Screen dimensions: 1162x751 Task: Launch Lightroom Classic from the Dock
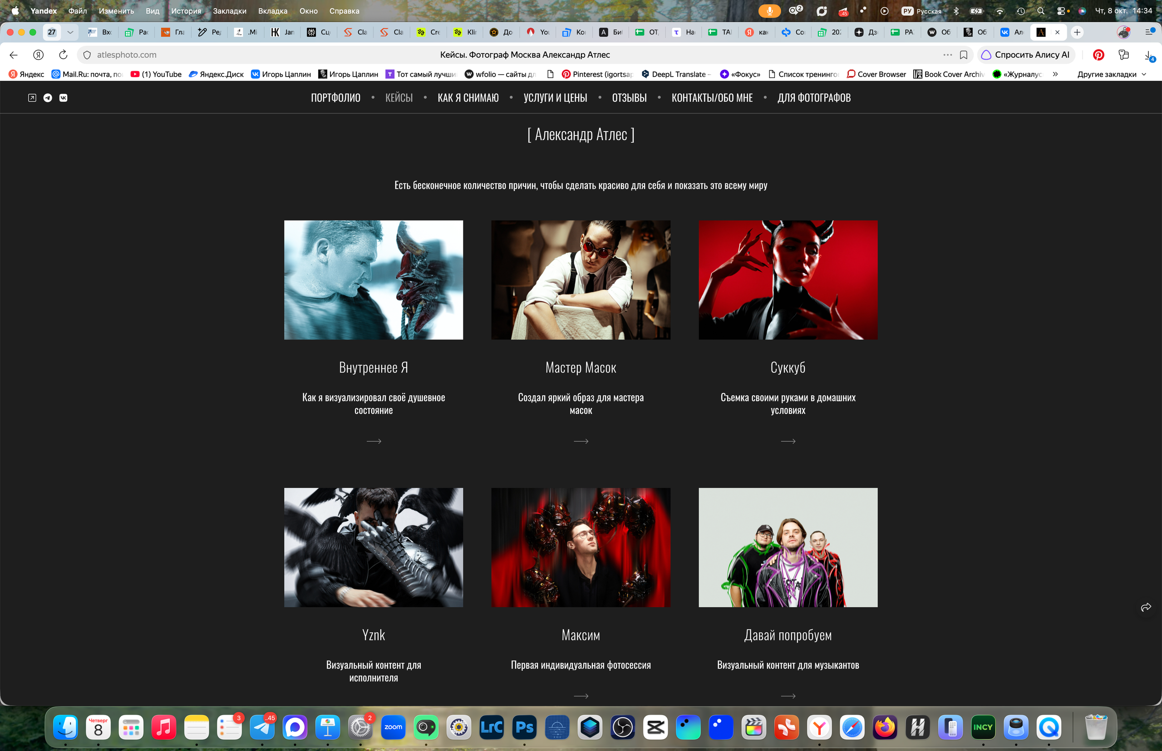coord(492,727)
